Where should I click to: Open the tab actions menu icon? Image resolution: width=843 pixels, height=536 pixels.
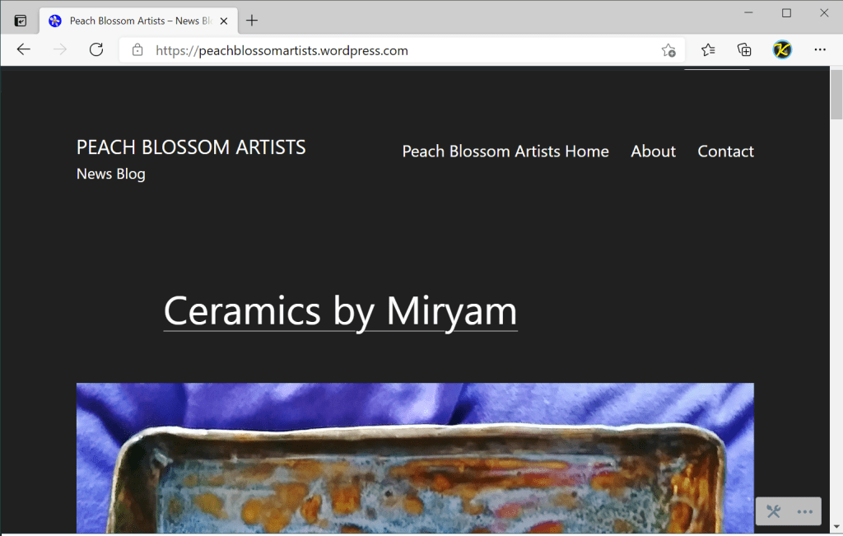pos(21,21)
